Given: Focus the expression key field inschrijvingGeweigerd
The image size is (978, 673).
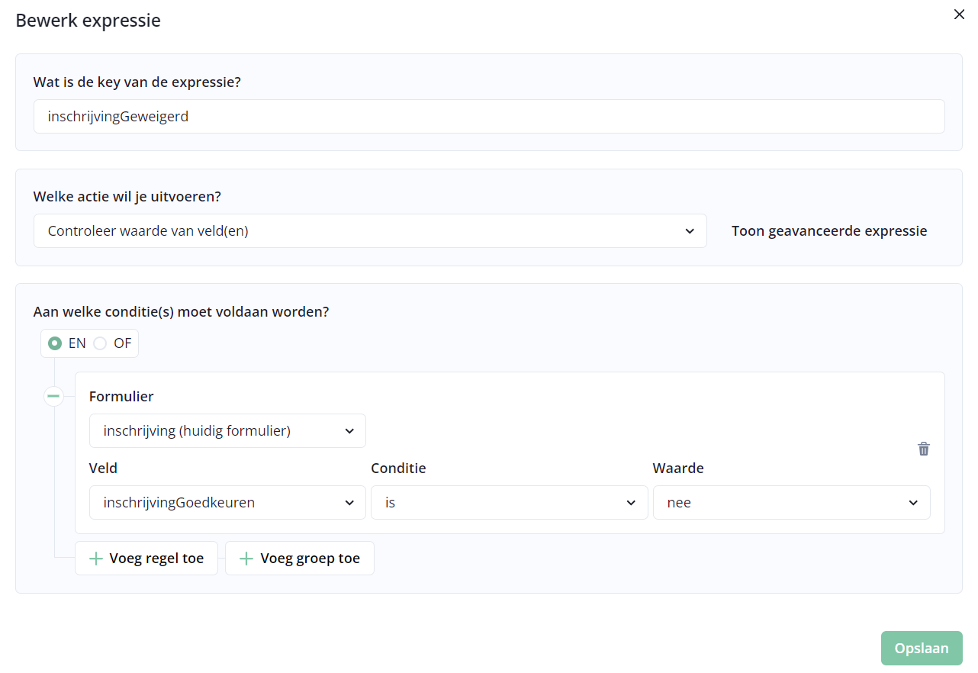Looking at the screenshot, I should pos(488,117).
